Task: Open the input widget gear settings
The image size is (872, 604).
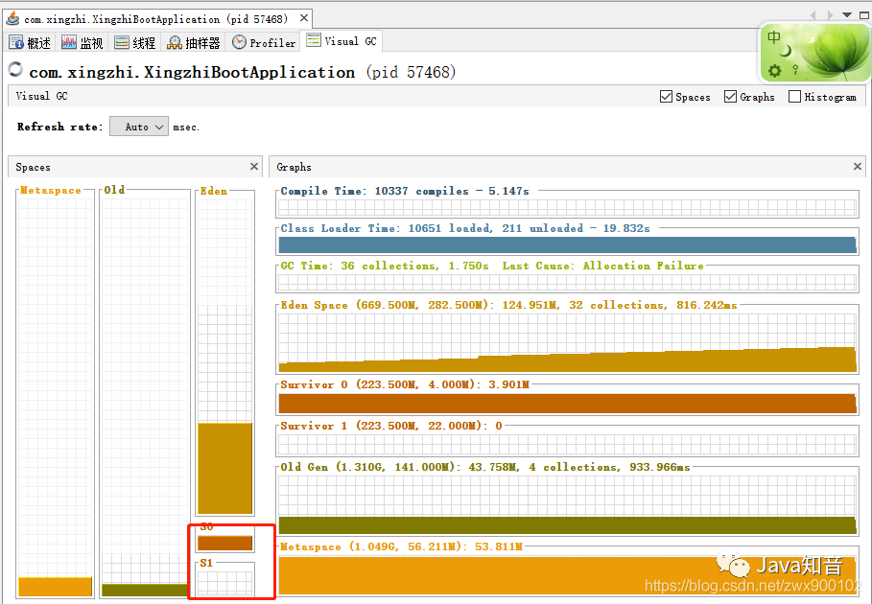Action: [775, 71]
